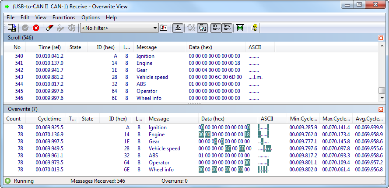
Task: Click the Scroll pane scrollbar down arrow
Action: point(382,98)
